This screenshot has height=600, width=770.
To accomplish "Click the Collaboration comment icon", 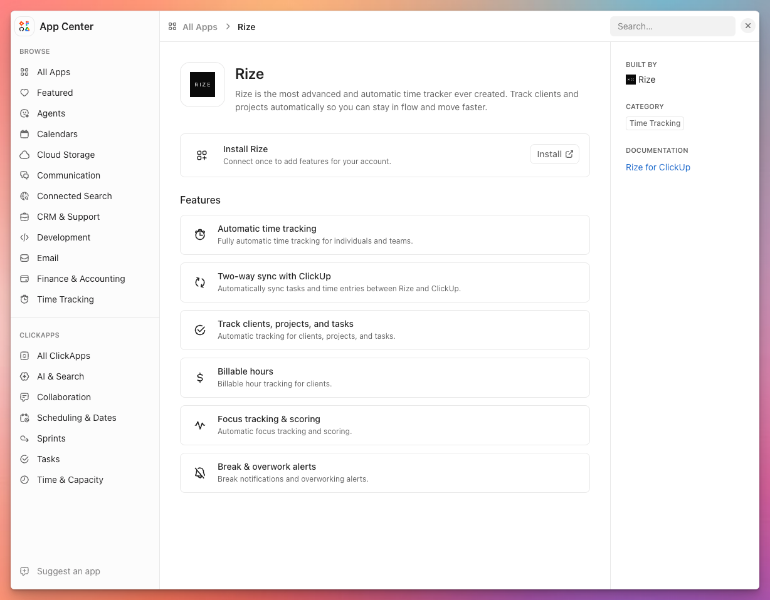I will click(x=24, y=397).
